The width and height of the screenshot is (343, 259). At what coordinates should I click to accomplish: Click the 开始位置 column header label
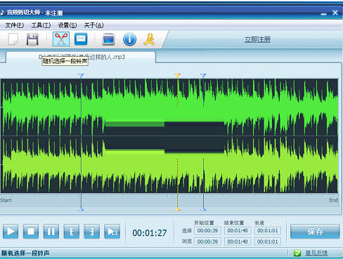[x=204, y=223]
